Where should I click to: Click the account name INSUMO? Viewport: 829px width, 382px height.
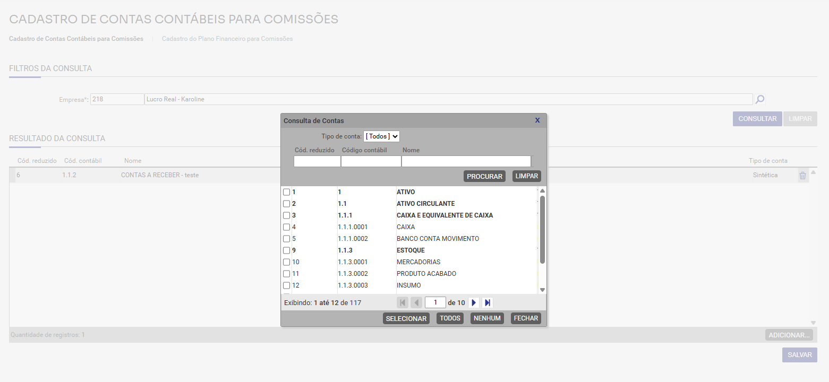tap(408, 285)
